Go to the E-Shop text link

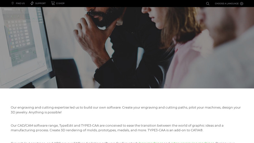(60, 3)
